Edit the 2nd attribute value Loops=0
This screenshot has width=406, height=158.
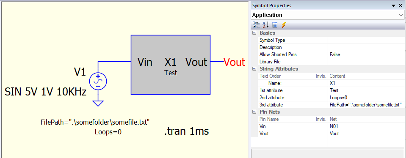[x=367, y=98]
